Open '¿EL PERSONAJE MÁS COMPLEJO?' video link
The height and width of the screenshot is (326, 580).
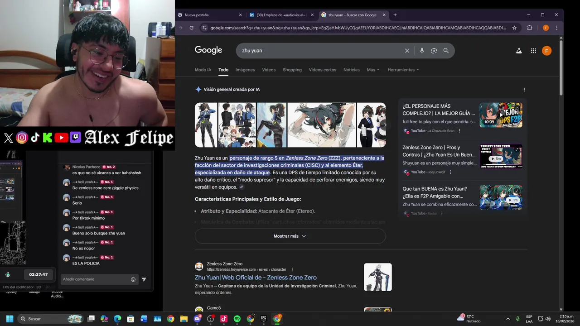(x=439, y=110)
